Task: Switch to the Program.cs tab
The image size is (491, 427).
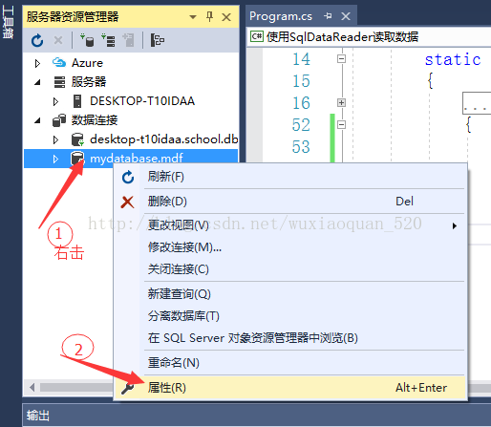Action: coord(281,16)
